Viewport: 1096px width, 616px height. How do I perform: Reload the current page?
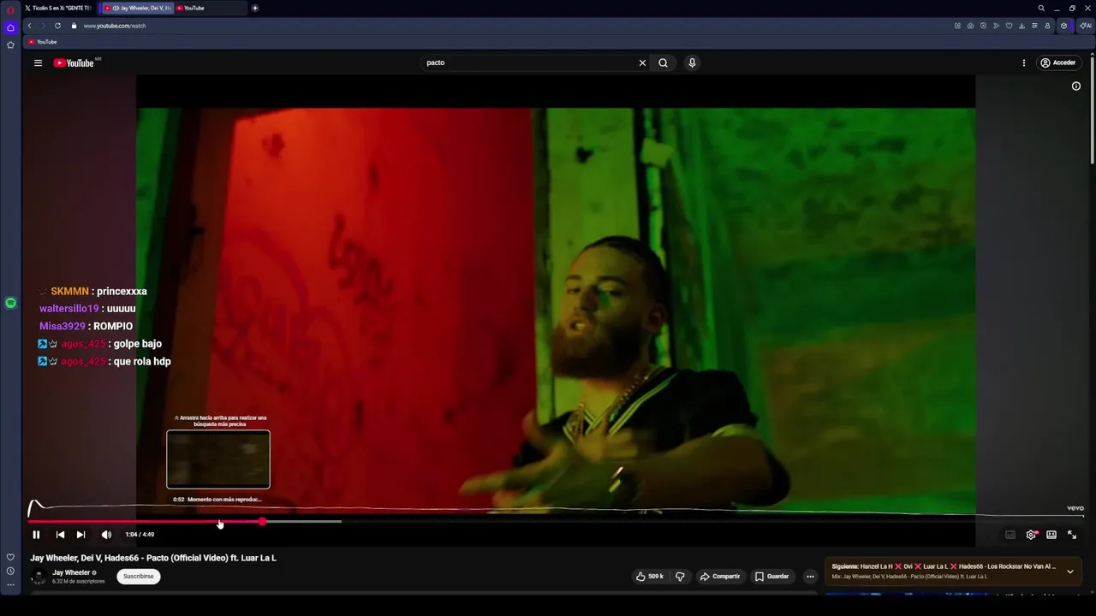pos(57,26)
